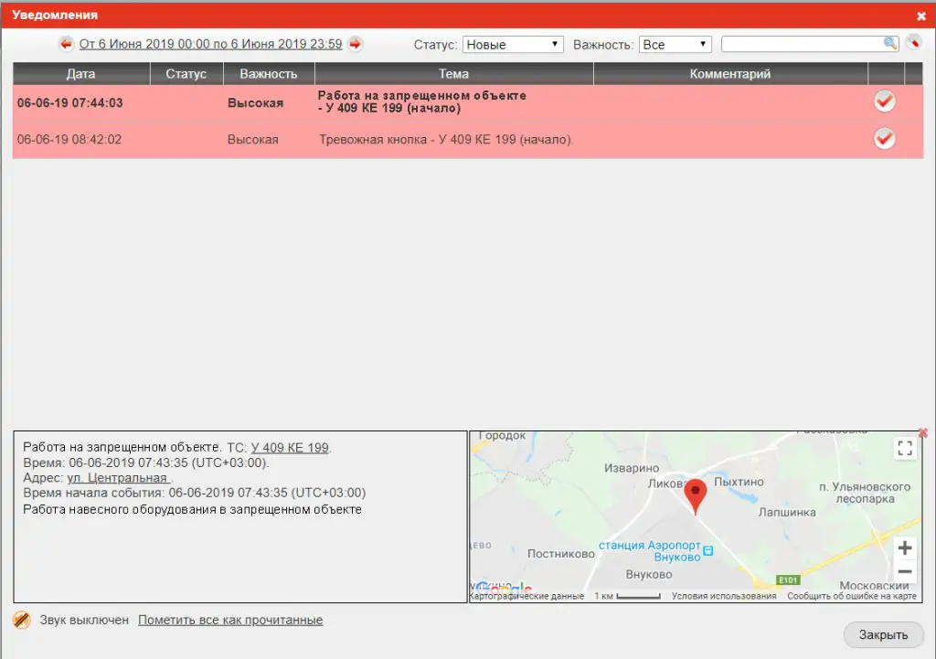Go to previous date range arrow
The image size is (936, 659).
click(66, 44)
